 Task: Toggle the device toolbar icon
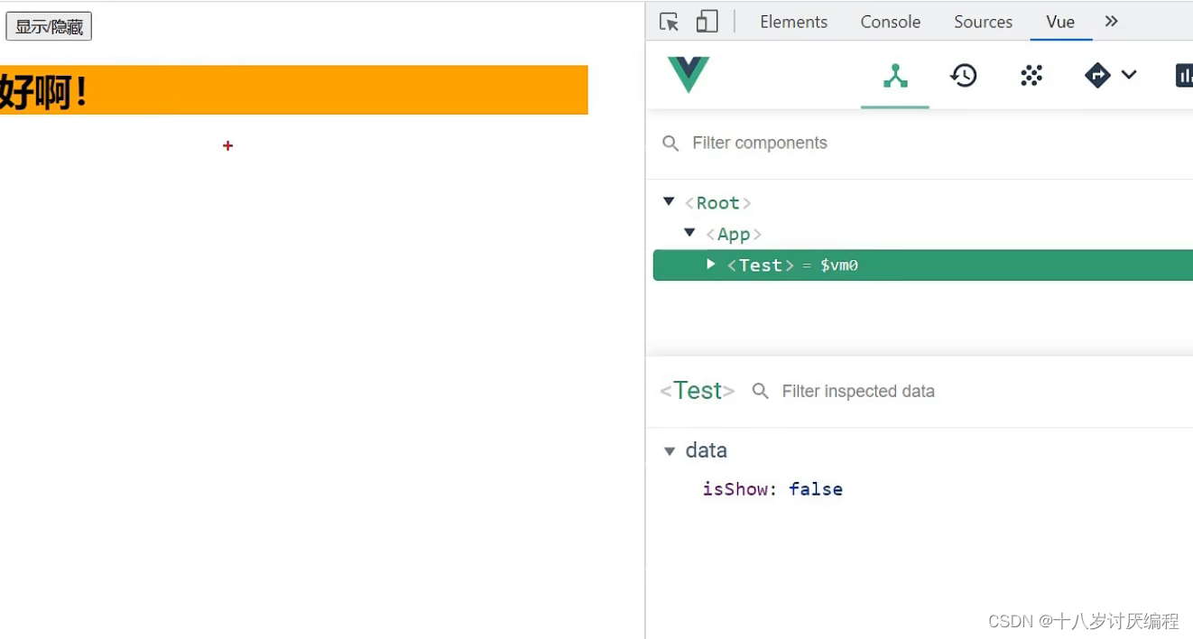pyautogui.click(x=707, y=22)
